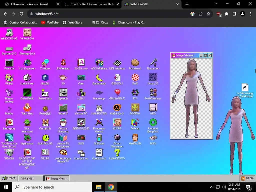Screen dimensions: 256x192
Task: Open File Explorer in Windows taskbar
Action: pos(98,187)
